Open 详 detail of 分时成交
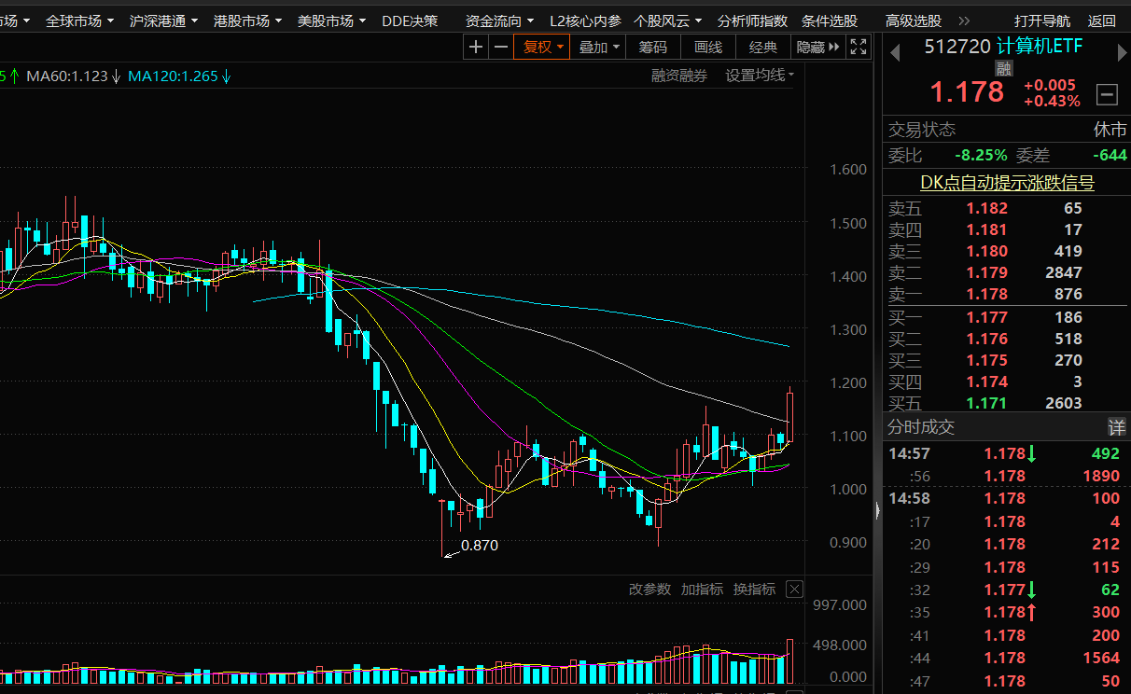This screenshot has height=694, width=1131. point(1116,427)
